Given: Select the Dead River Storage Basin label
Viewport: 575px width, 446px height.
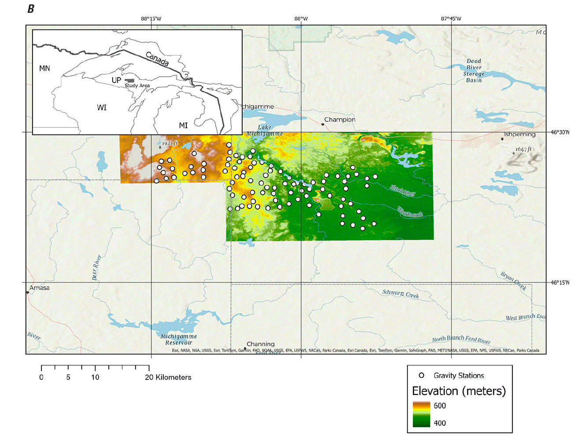Looking at the screenshot, I should pos(474,71).
